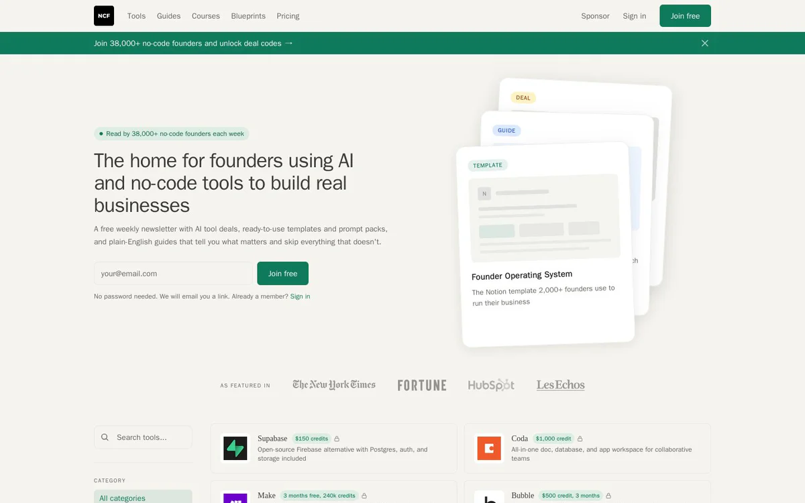Viewport: 805px width, 503px height.
Task: Focus the your@email.com input field
Action: (173, 274)
